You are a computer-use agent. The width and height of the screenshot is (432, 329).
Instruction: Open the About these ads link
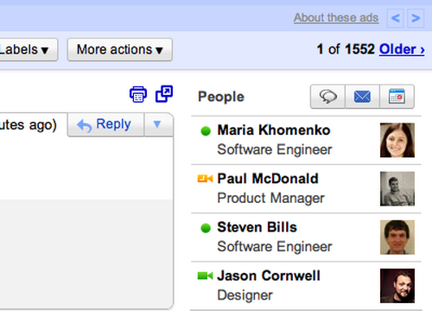point(336,17)
